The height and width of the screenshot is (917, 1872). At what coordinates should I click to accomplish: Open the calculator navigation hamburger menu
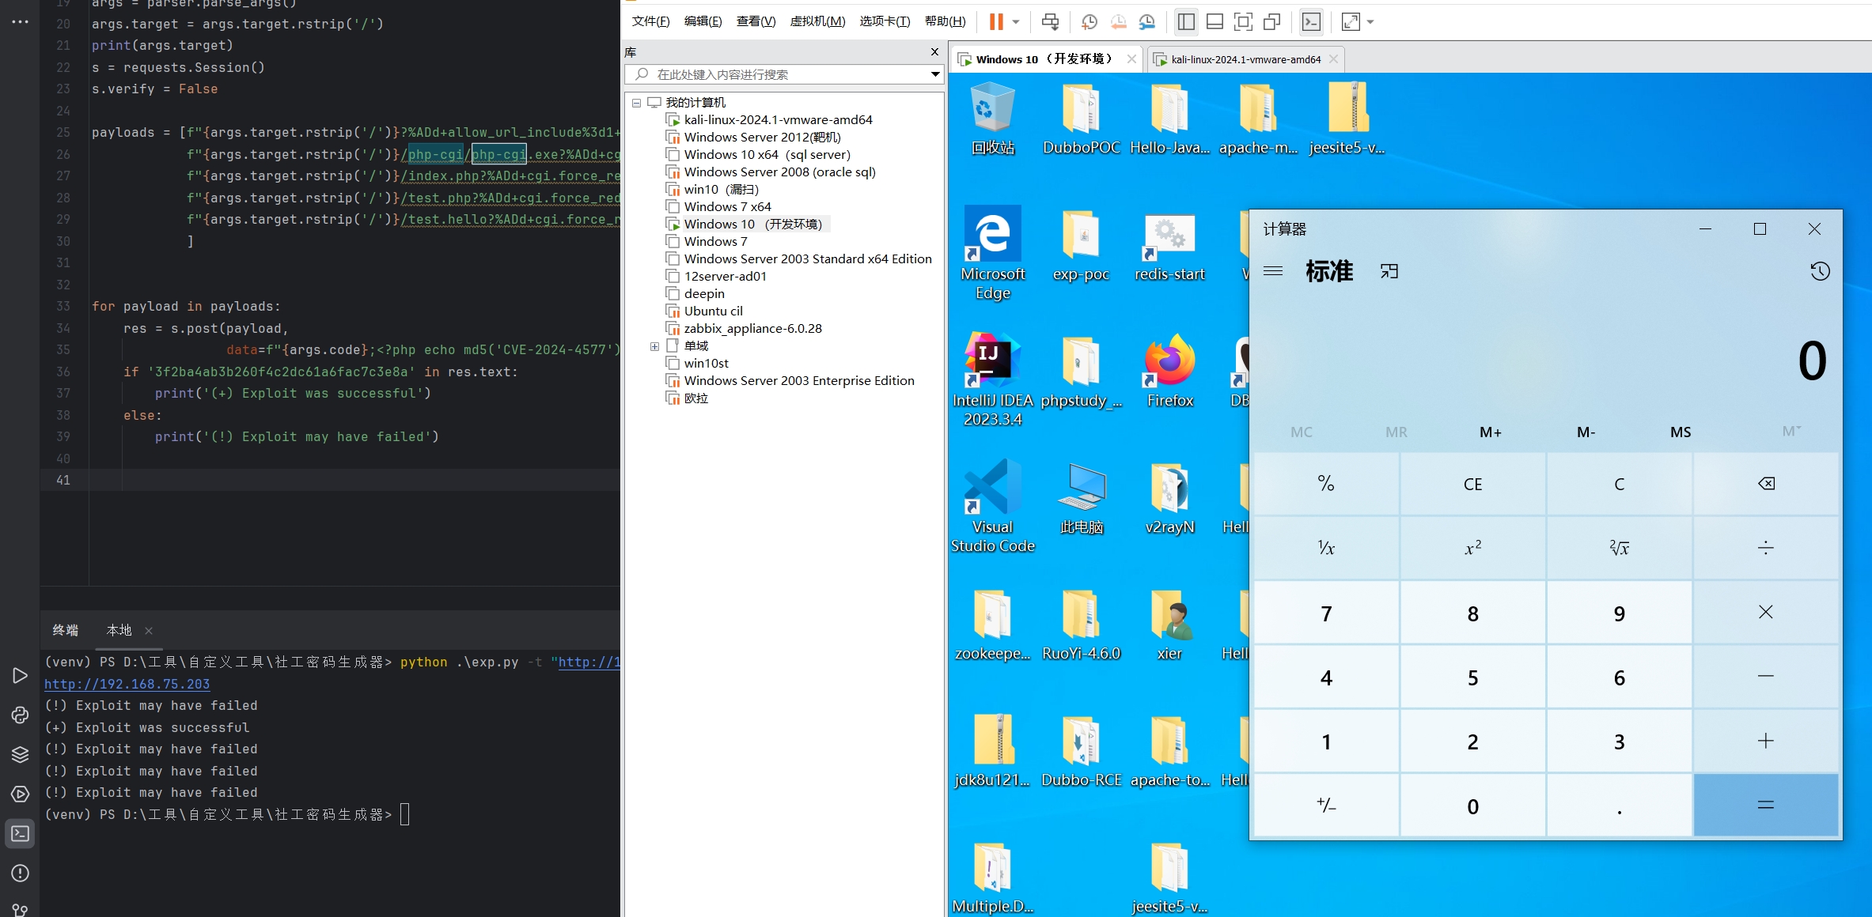(x=1273, y=271)
